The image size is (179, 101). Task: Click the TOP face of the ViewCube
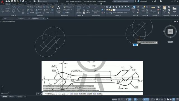(x=170, y=31)
